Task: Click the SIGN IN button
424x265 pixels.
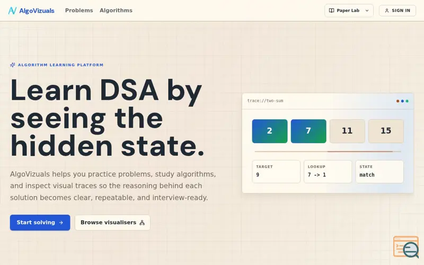Action: pyautogui.click(x=397, y=11)
